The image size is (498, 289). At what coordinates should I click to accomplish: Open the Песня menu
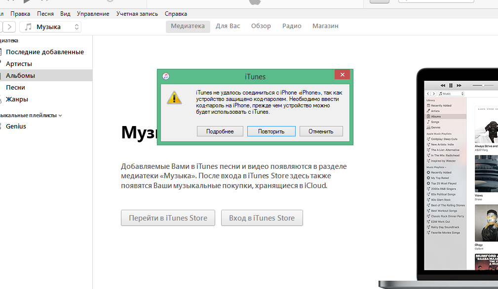point(45,14)
